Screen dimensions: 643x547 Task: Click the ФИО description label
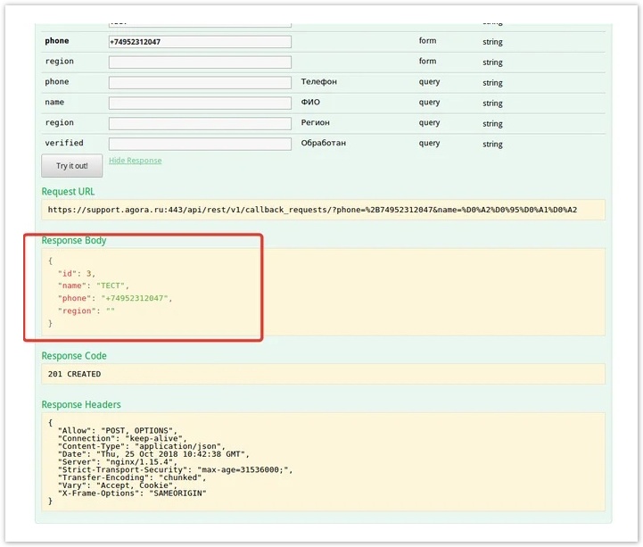[x=310, y=103]
